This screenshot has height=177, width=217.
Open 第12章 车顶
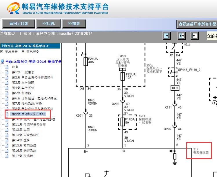point(21,130)
